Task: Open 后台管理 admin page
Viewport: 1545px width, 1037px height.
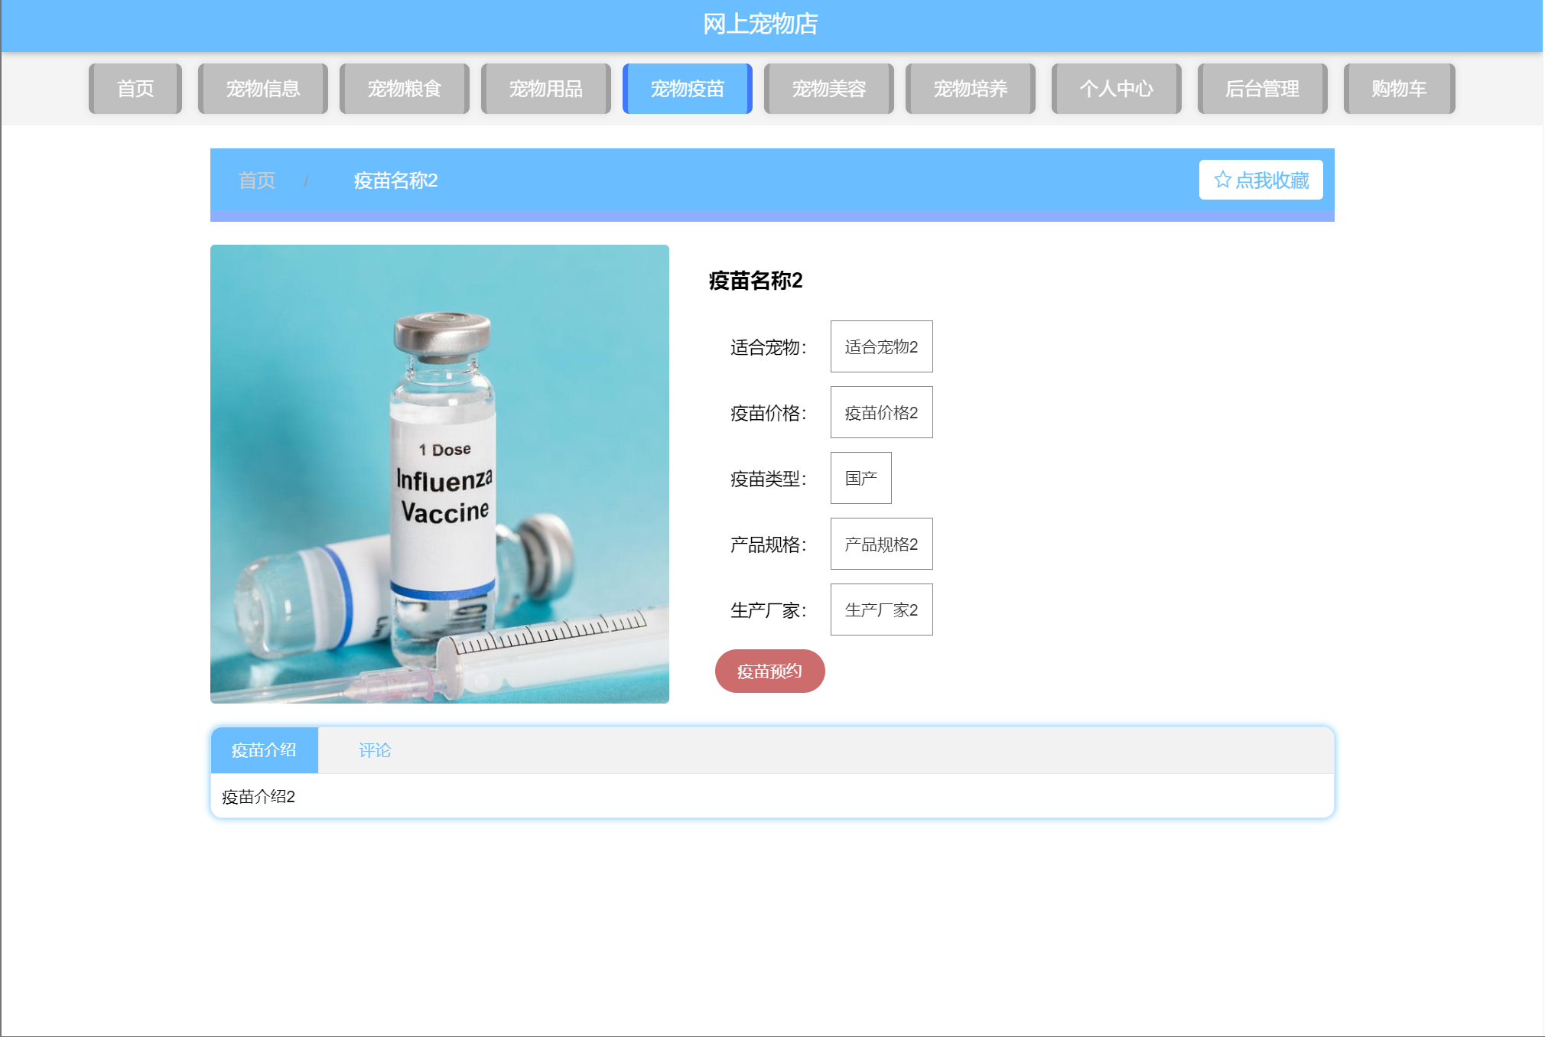Action: [x=1262, y=89]
